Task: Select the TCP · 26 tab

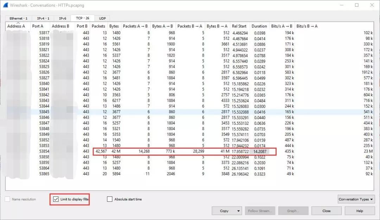Action: (82, 18)
